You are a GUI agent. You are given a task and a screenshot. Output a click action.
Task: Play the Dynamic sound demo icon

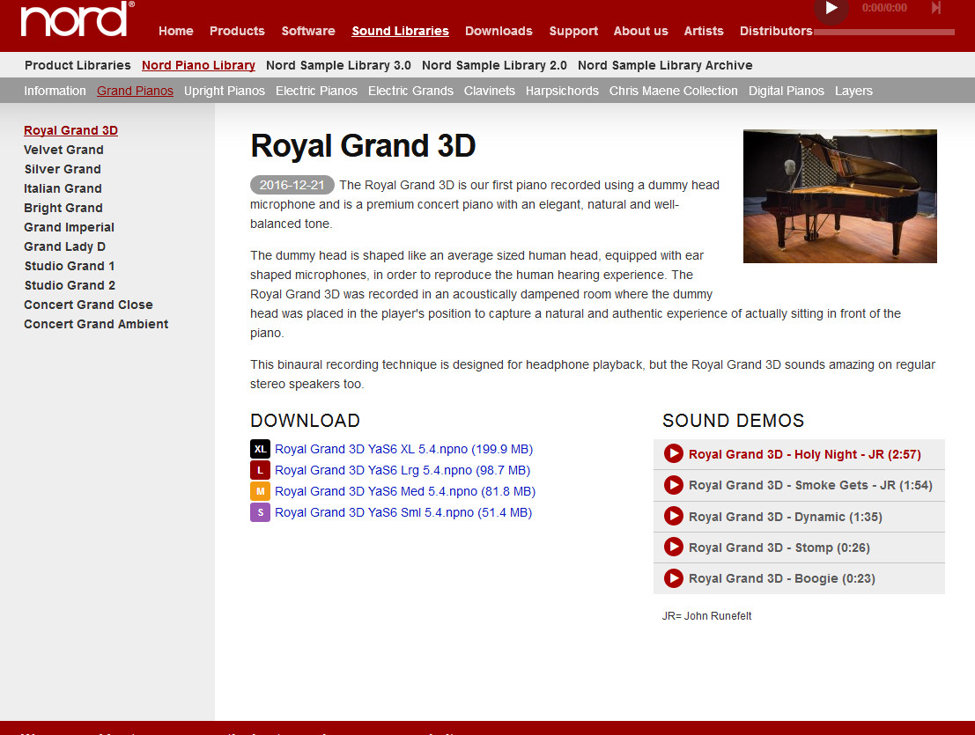point(674,517)
